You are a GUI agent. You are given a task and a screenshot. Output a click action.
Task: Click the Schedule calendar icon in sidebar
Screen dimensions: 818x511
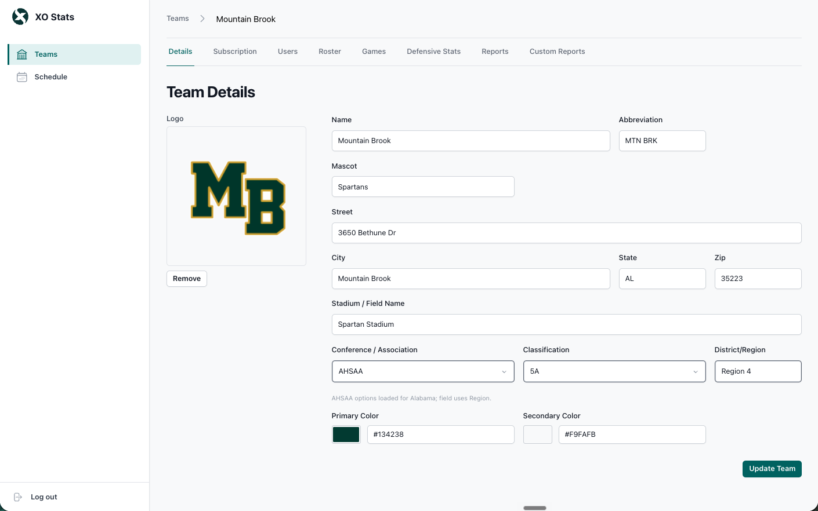click(x=22, y=77)
